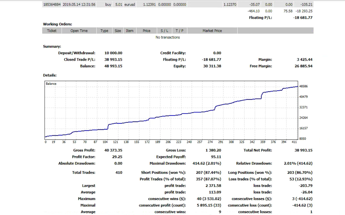Click the Equity value 30 311.38
The height and width of the screenshot is (215, 345).
(x=212, y=66)
